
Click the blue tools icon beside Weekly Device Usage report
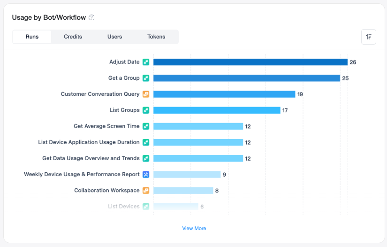pos(146,174)
